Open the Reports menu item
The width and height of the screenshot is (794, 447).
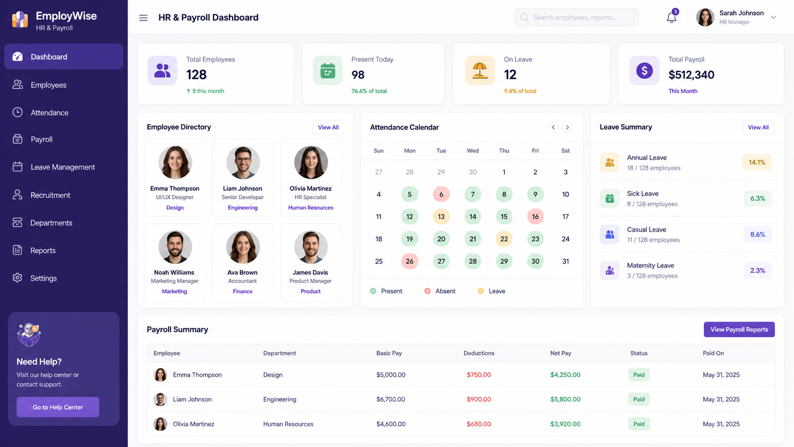pos(64,250)
